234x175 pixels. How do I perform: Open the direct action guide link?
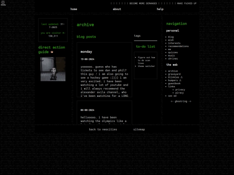[x=52, y=50]
